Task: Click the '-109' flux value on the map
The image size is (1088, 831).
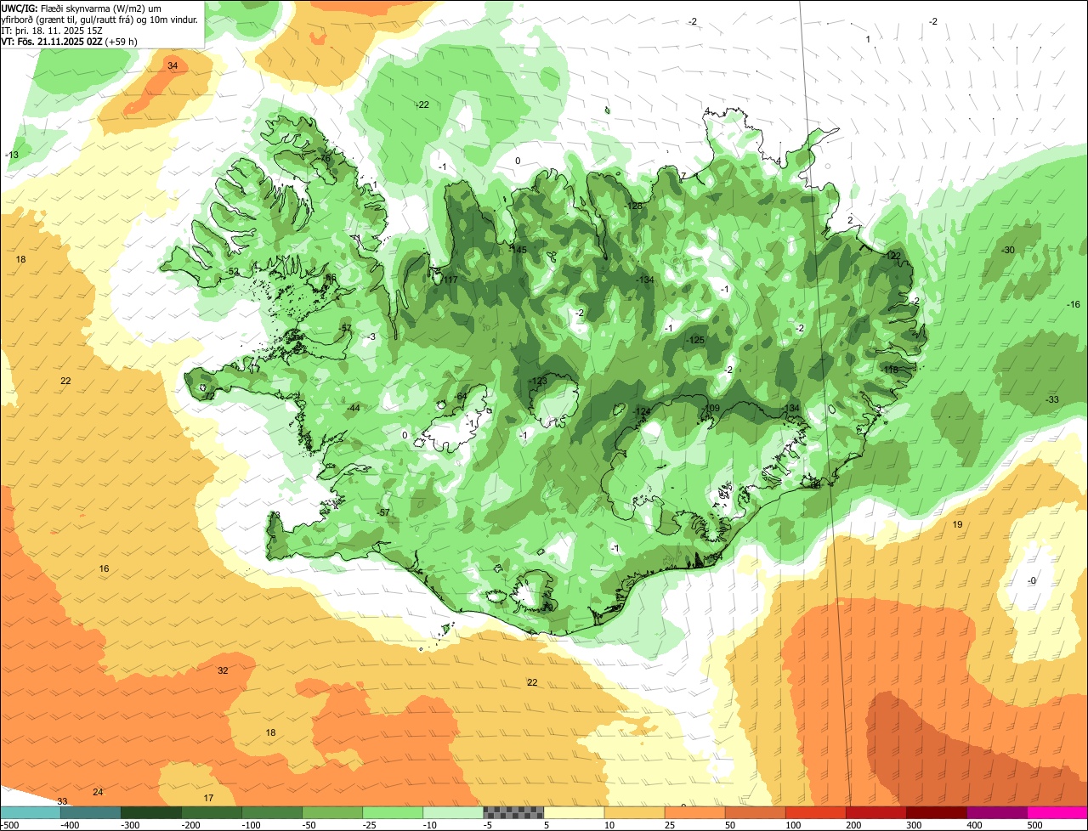Action: tap(711, 409)
